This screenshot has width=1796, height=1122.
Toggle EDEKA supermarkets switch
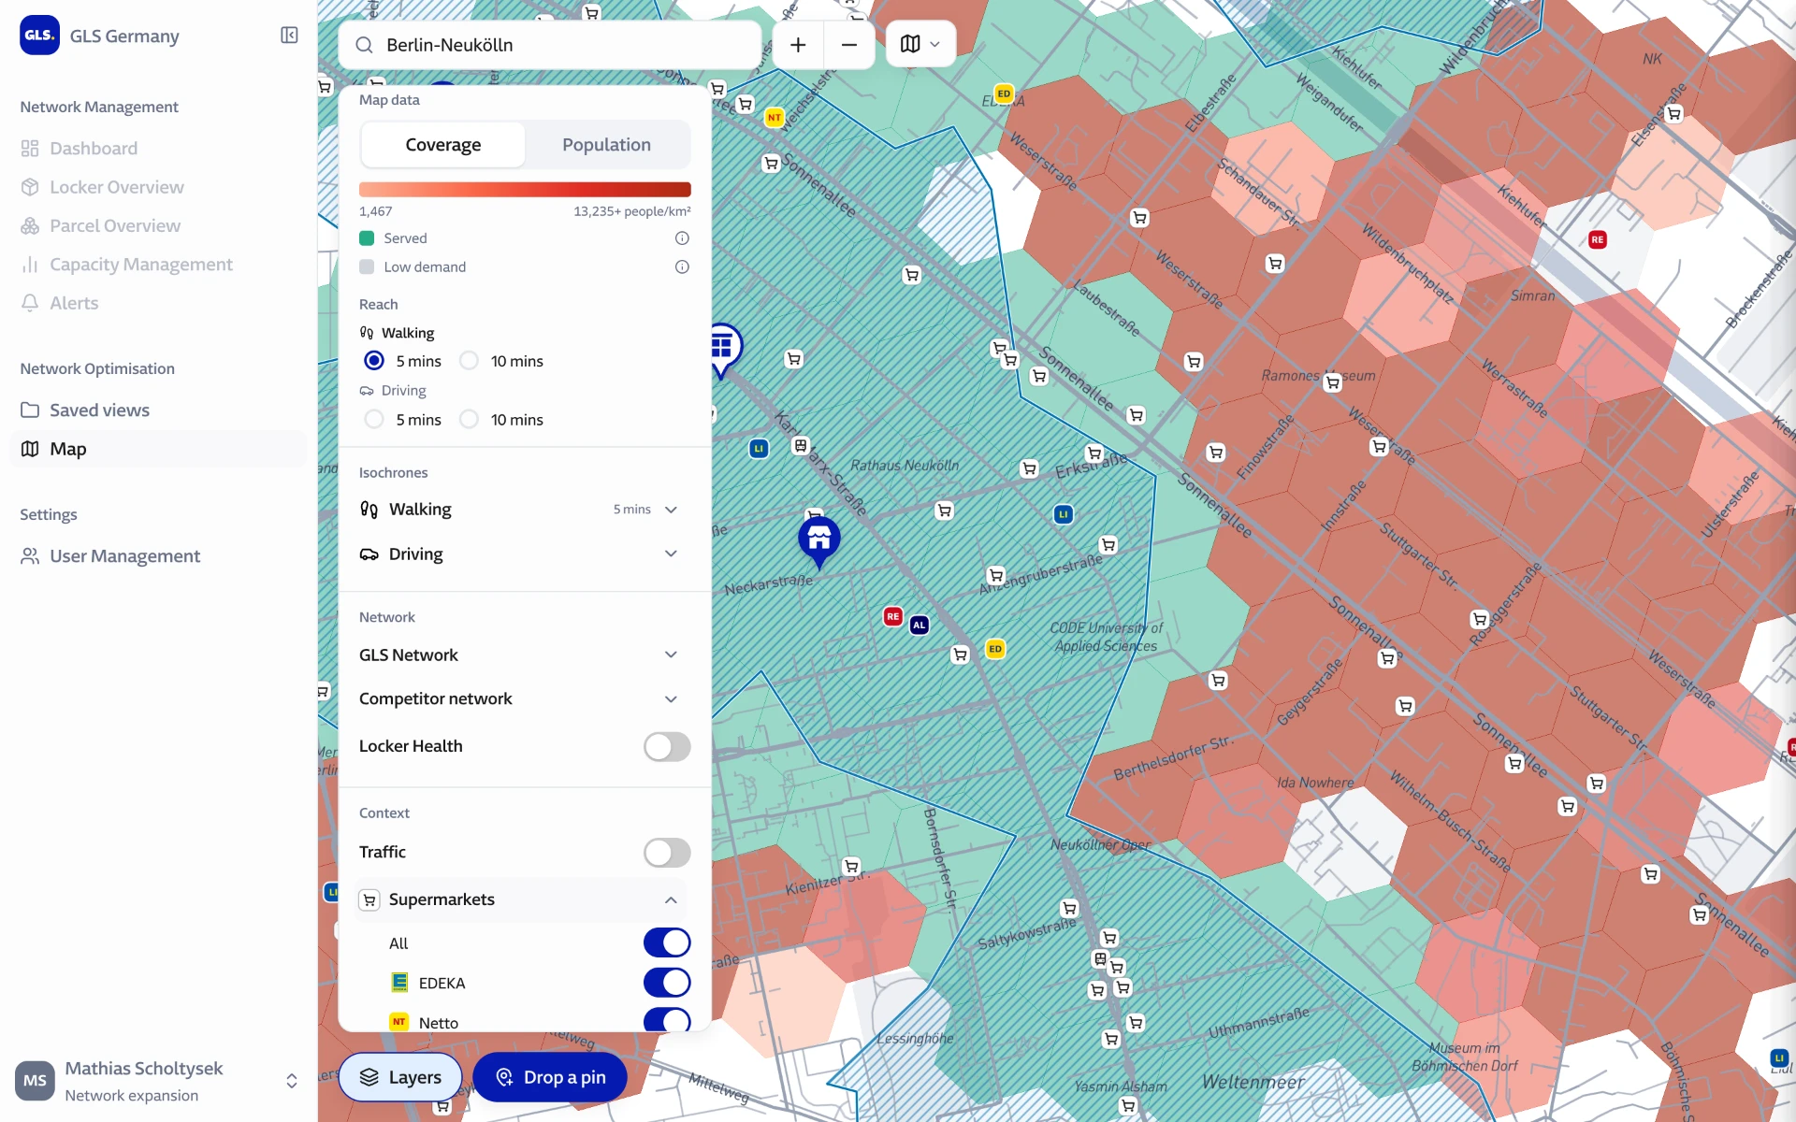point(667,983)
